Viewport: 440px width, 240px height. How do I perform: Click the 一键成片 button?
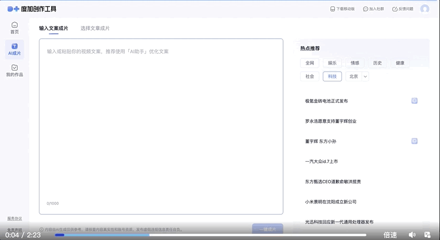pyautogui.click(x=267, y=229)
